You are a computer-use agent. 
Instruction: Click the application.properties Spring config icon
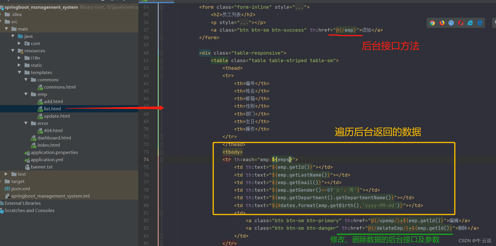point(27,152)
